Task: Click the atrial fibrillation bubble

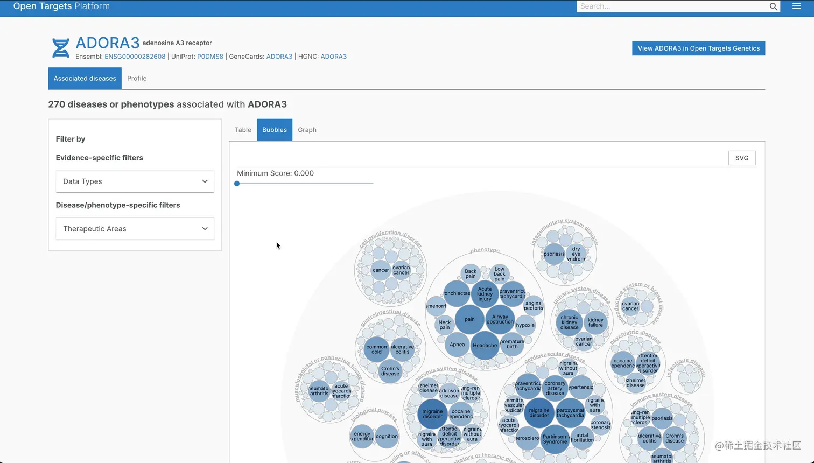Action: pos(582,438)
